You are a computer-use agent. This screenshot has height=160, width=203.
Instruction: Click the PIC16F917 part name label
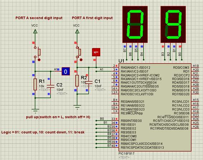coord(126,154)
